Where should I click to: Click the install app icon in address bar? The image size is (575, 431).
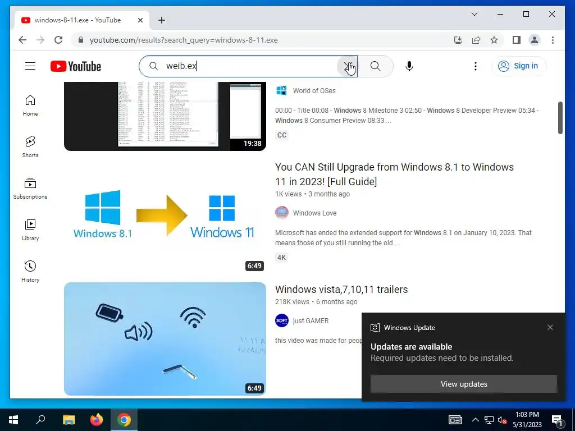click(458, 40)
